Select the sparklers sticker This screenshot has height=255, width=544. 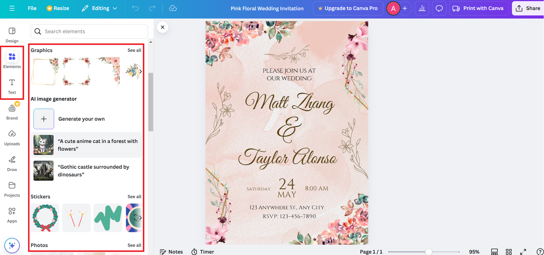(x=76, y=218)
